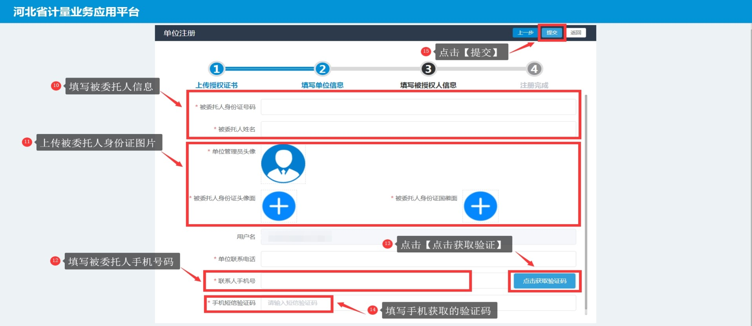Focus the 单位联系电话 input field

click(x=418, y=259)
